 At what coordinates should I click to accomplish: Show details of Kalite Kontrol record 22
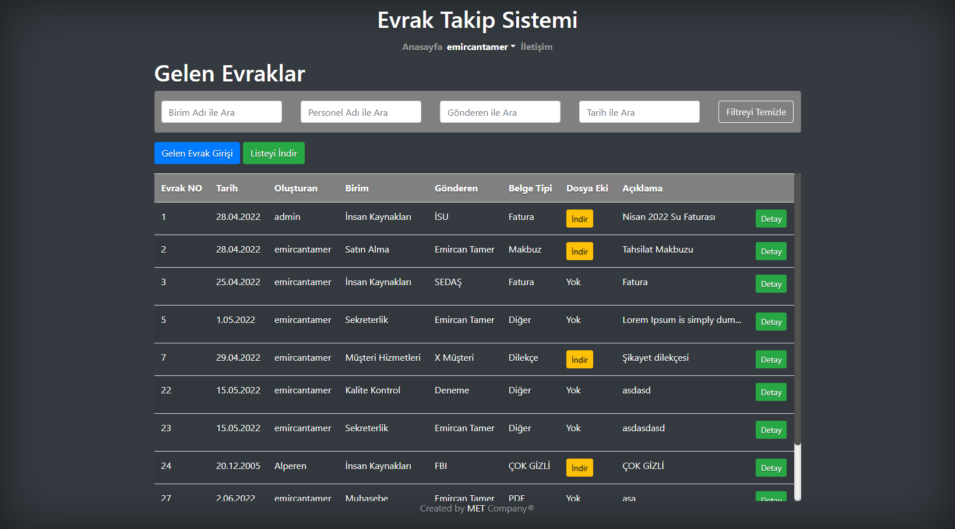[x=770, y=392]
